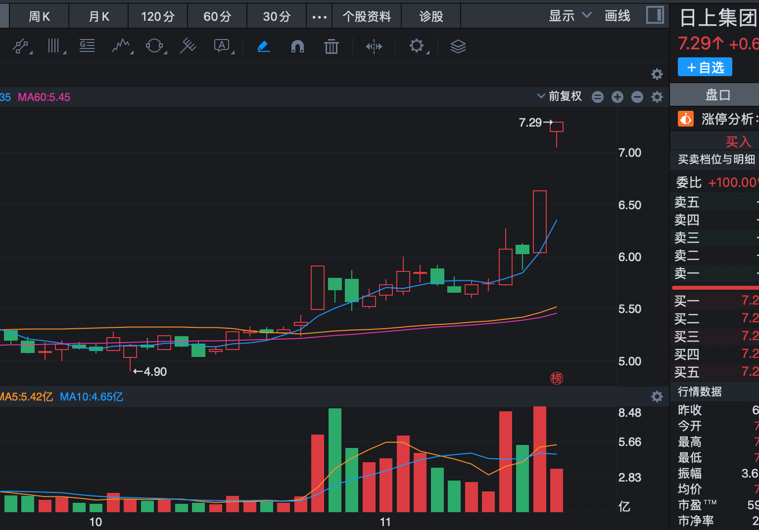759x530 pixels.
Task: Toggle the magnet snap mode
Action: pyautogui.click(x=297, y=46)
